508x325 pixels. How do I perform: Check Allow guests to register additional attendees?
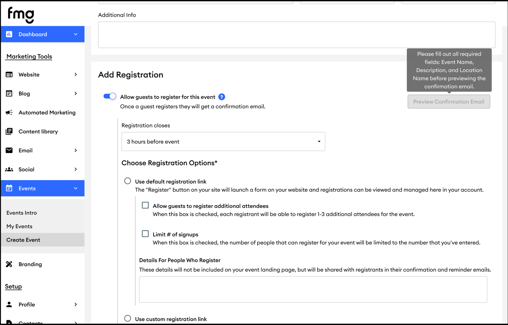coord(145,206)
